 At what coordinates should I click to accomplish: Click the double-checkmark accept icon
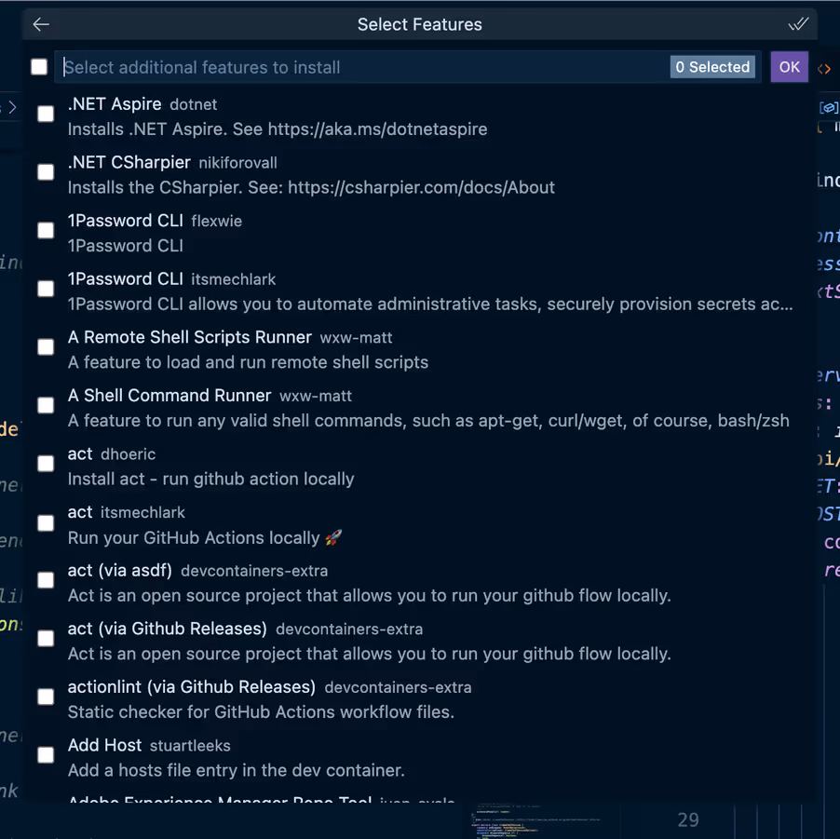click(798, 24)
